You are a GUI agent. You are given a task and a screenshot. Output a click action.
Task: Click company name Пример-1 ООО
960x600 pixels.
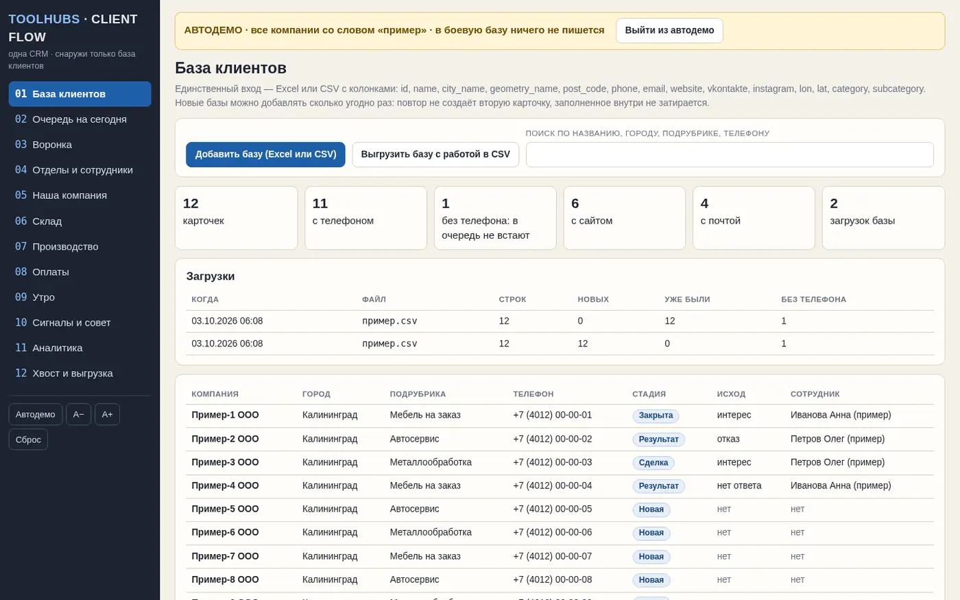225,415
